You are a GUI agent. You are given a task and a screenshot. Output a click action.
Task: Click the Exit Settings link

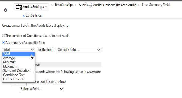pos(34,15)
